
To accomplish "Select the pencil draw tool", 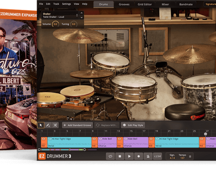I will tap(48, 125).
